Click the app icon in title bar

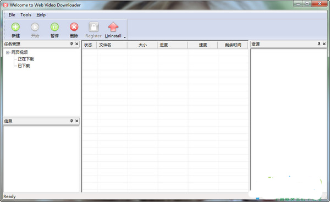5,5
